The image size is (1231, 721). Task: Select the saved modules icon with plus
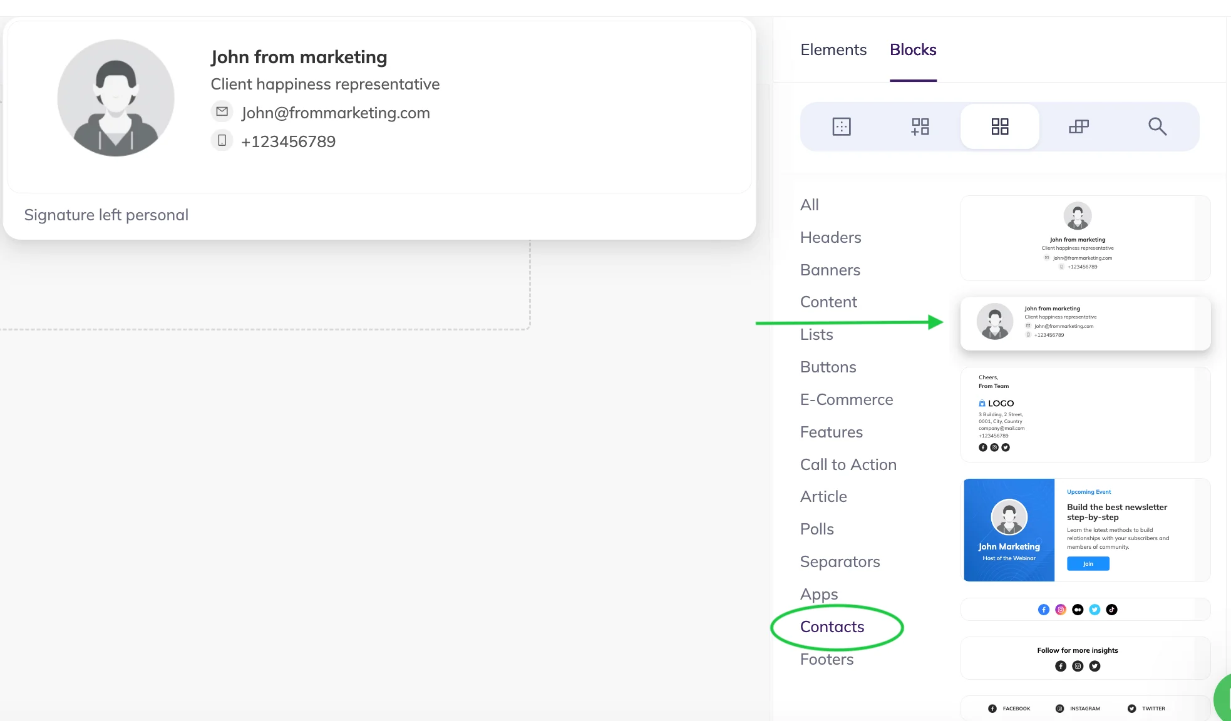920,126
